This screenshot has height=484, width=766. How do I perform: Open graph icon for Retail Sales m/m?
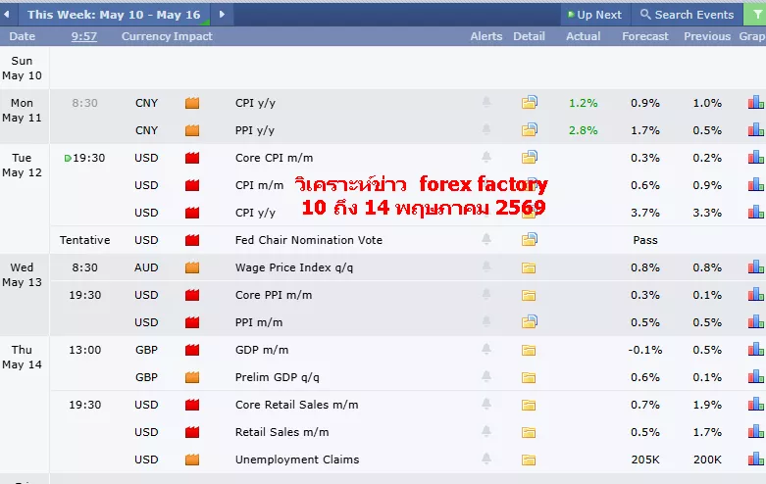pos(756,432)
